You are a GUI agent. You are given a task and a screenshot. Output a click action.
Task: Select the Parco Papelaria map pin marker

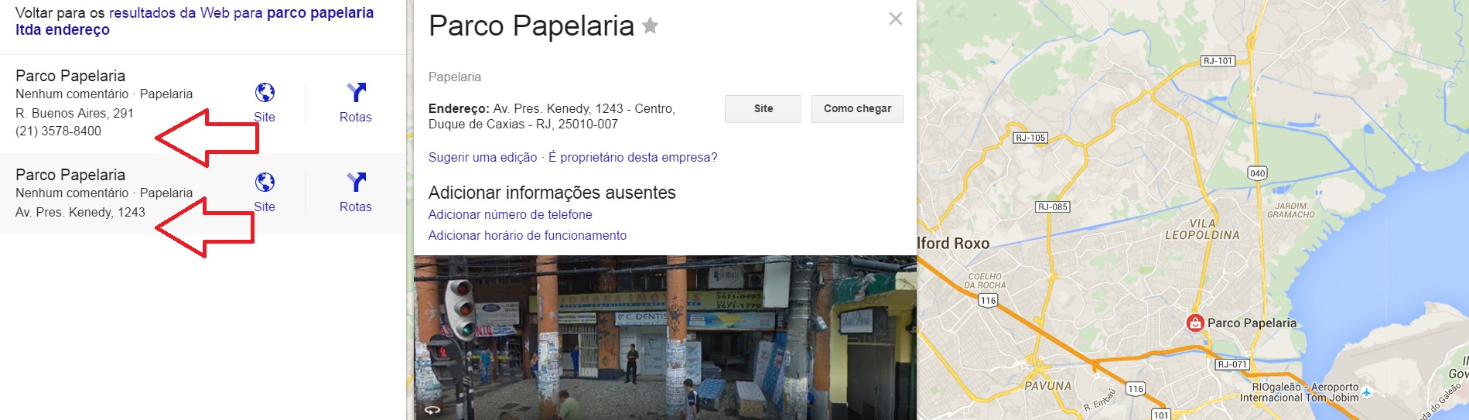1195,323
